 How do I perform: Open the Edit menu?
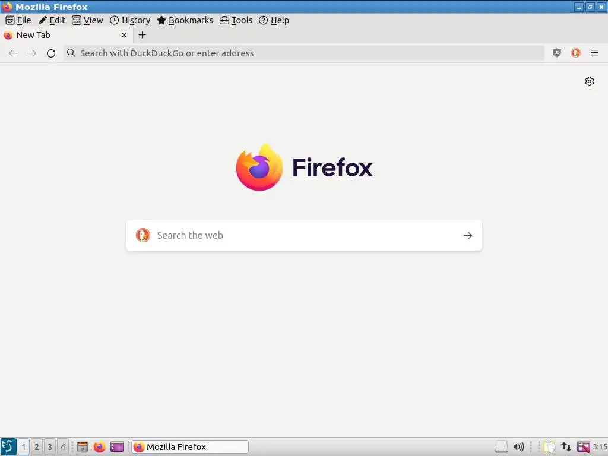pyautogui.click(x=52, y=20)
